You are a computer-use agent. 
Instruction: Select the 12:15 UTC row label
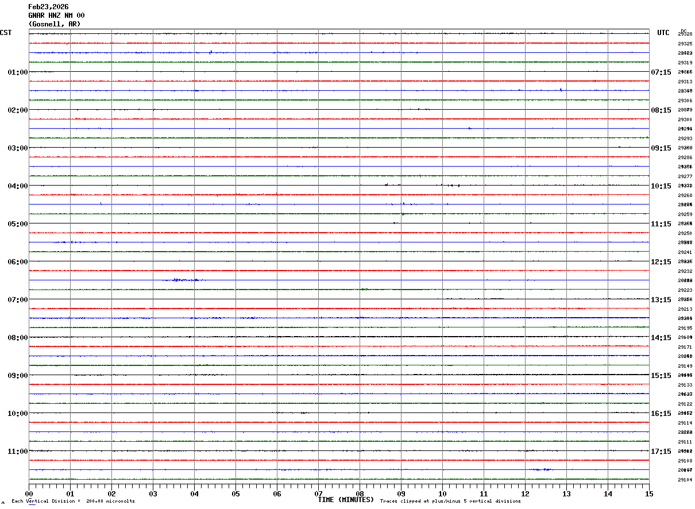(x=661, y=261)
